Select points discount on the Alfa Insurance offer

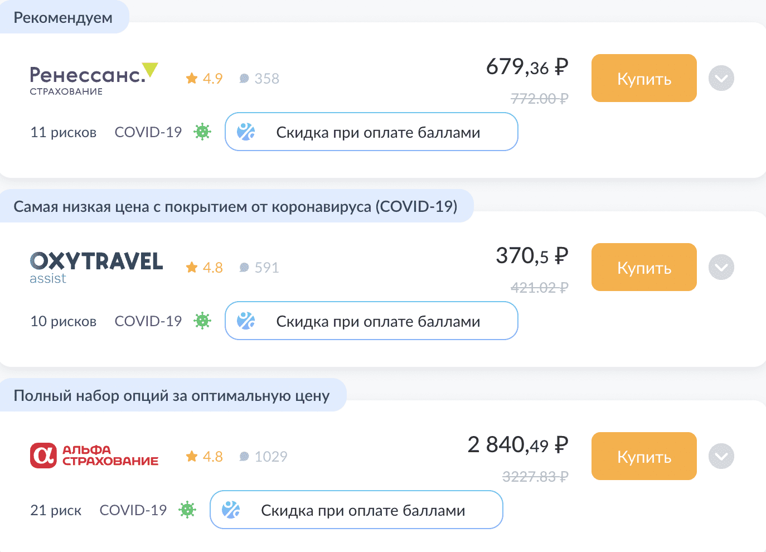pyautogui.click(x=356, y=510)
